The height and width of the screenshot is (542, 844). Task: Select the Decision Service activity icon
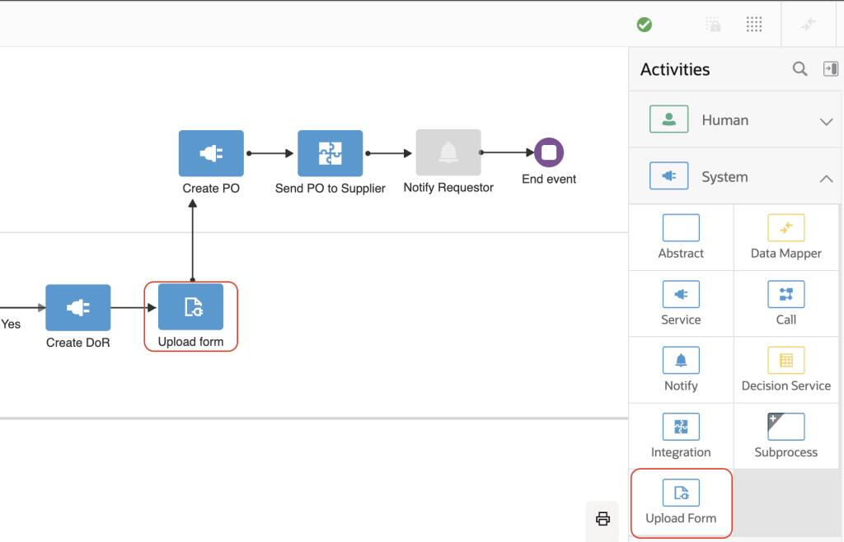[x=785, y=360]
